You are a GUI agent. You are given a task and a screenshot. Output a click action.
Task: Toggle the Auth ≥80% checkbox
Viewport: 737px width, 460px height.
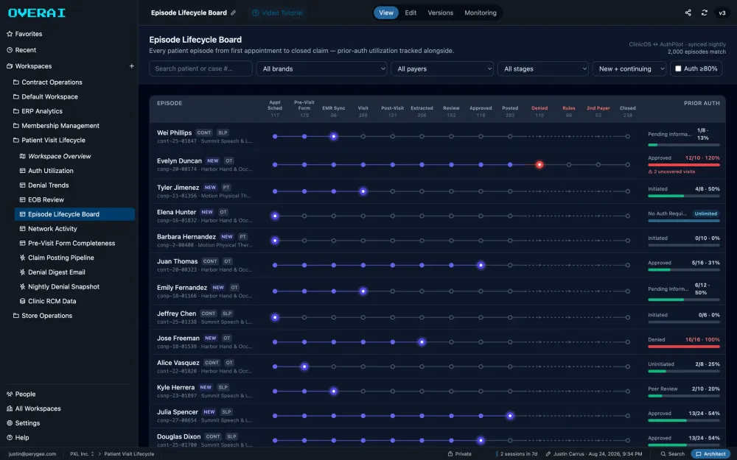(x=678, y=68)
